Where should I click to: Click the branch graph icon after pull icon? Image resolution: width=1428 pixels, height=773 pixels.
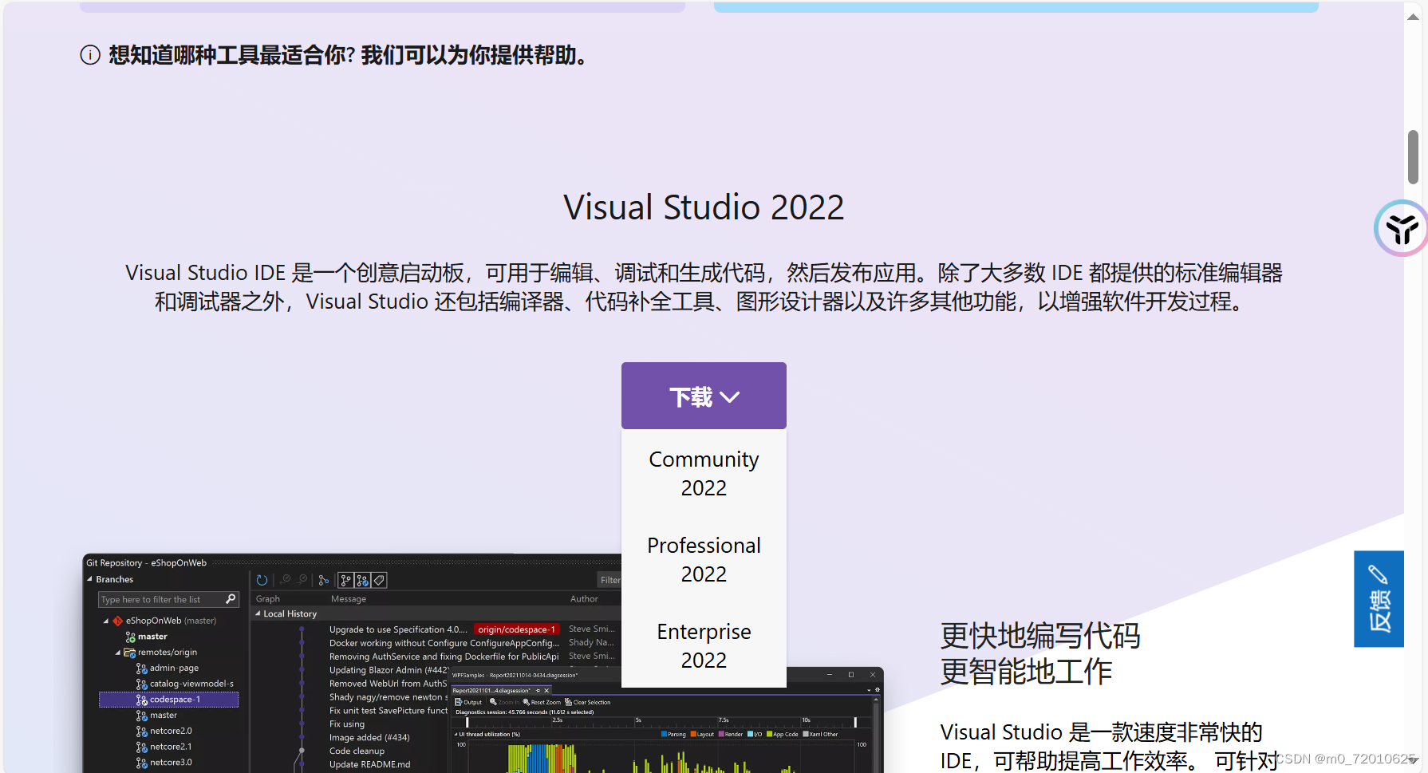click(x=323, y=580)
